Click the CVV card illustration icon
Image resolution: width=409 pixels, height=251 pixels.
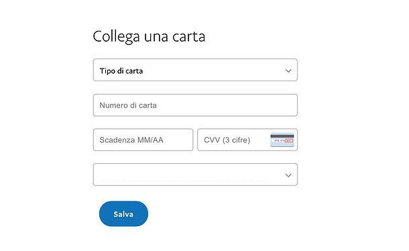[x=282, y=140]
